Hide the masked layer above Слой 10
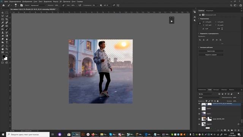This screenshot has width=243, height=137. [x=199, y=119]
